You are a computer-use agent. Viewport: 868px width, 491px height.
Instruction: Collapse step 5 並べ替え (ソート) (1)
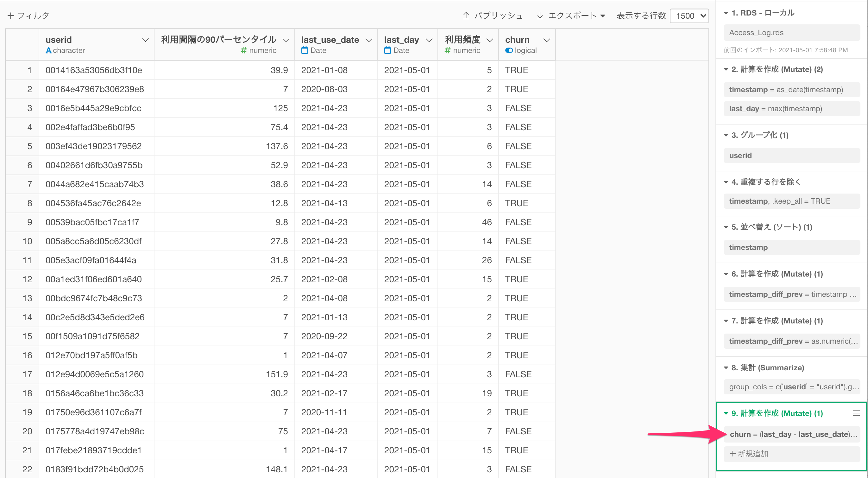coord(726,227)
